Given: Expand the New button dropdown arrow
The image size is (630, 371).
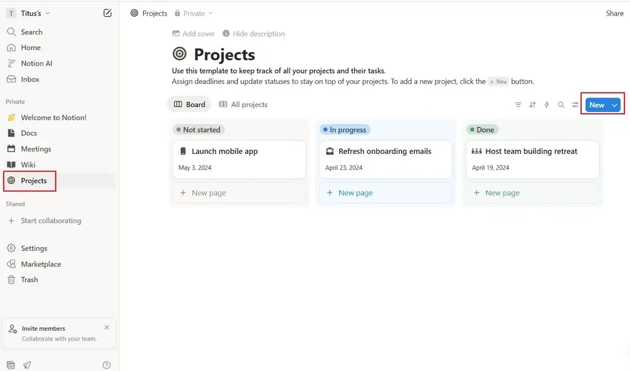Looking at the screenshot, I should pos(613,104).
